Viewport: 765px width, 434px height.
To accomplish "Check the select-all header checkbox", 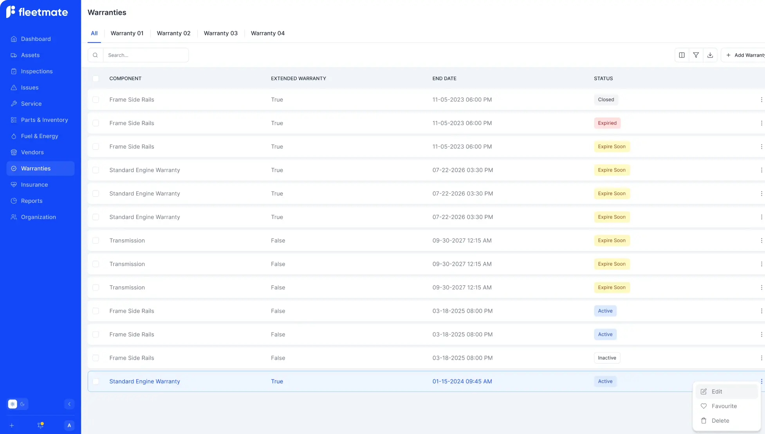I will pyautogui.click(x=96, y=79).
